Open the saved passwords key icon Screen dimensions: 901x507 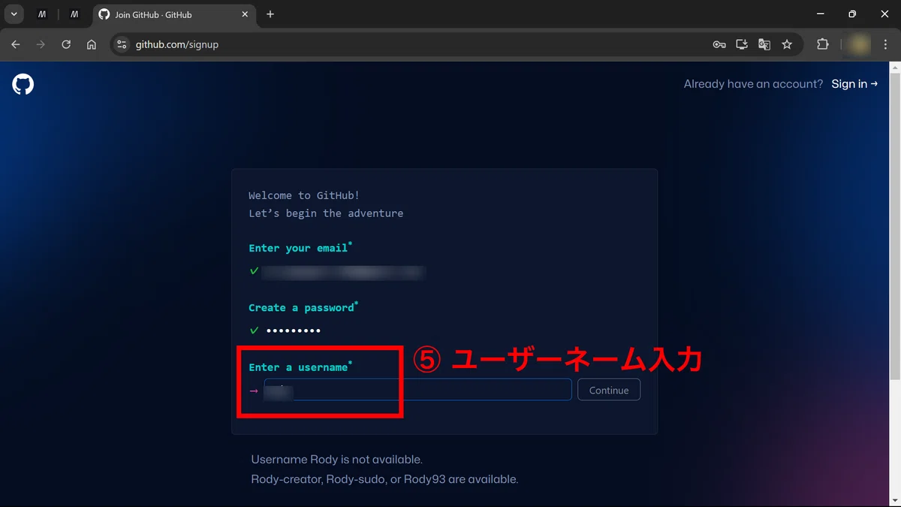pyautogui.click(x=719, y=44)
